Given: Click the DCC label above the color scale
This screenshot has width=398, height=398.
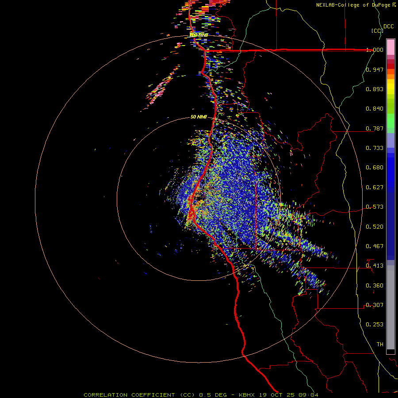Looking at the screenshot, I should click(389, 27).
